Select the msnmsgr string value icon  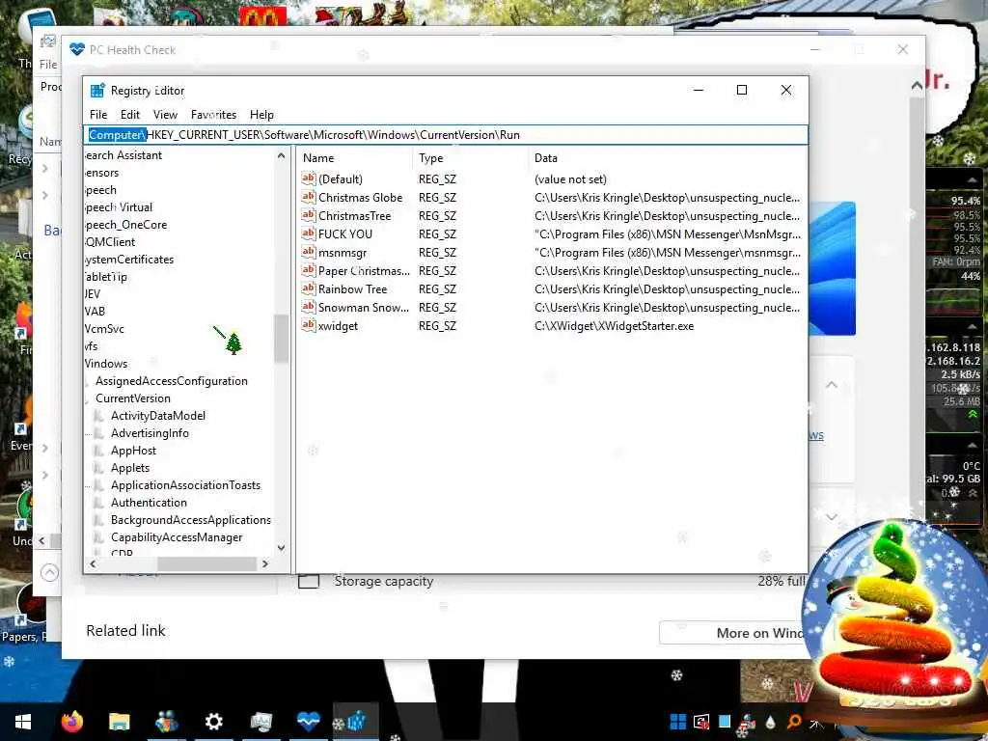coord(308,252)
